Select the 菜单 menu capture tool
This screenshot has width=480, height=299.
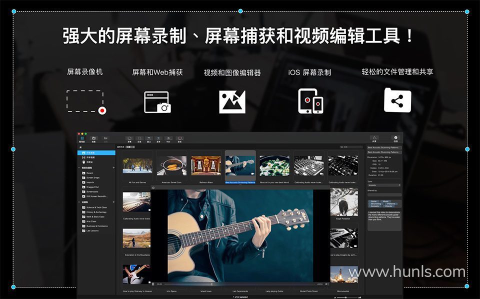pyautogui.click(x=158, y=139)
